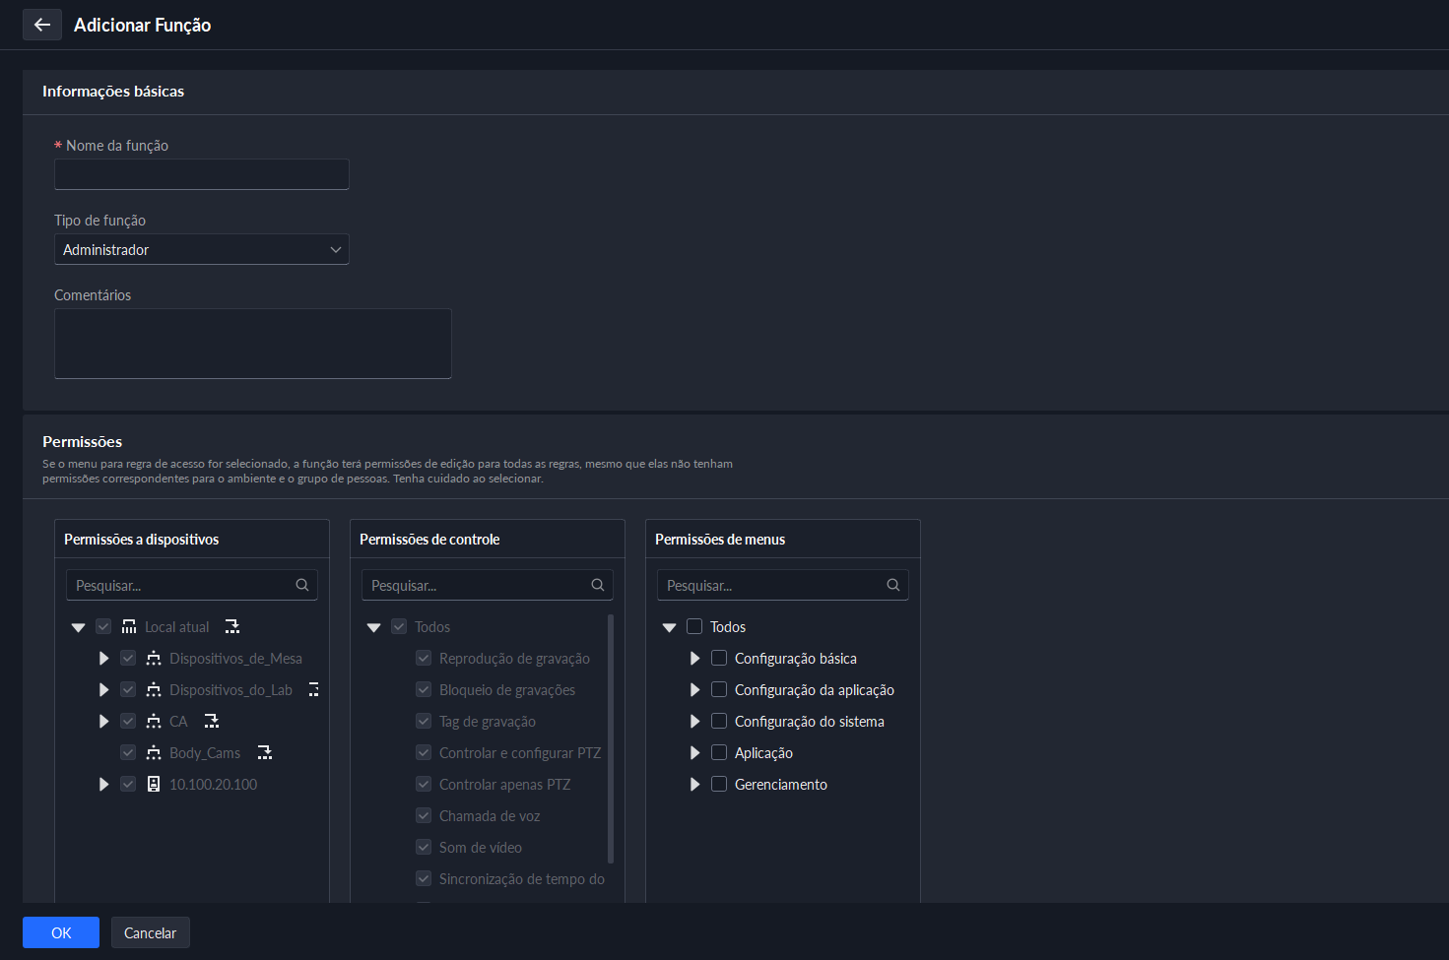Click the inherit arrow icon beside Body_Cams

(x=265, y=753)
